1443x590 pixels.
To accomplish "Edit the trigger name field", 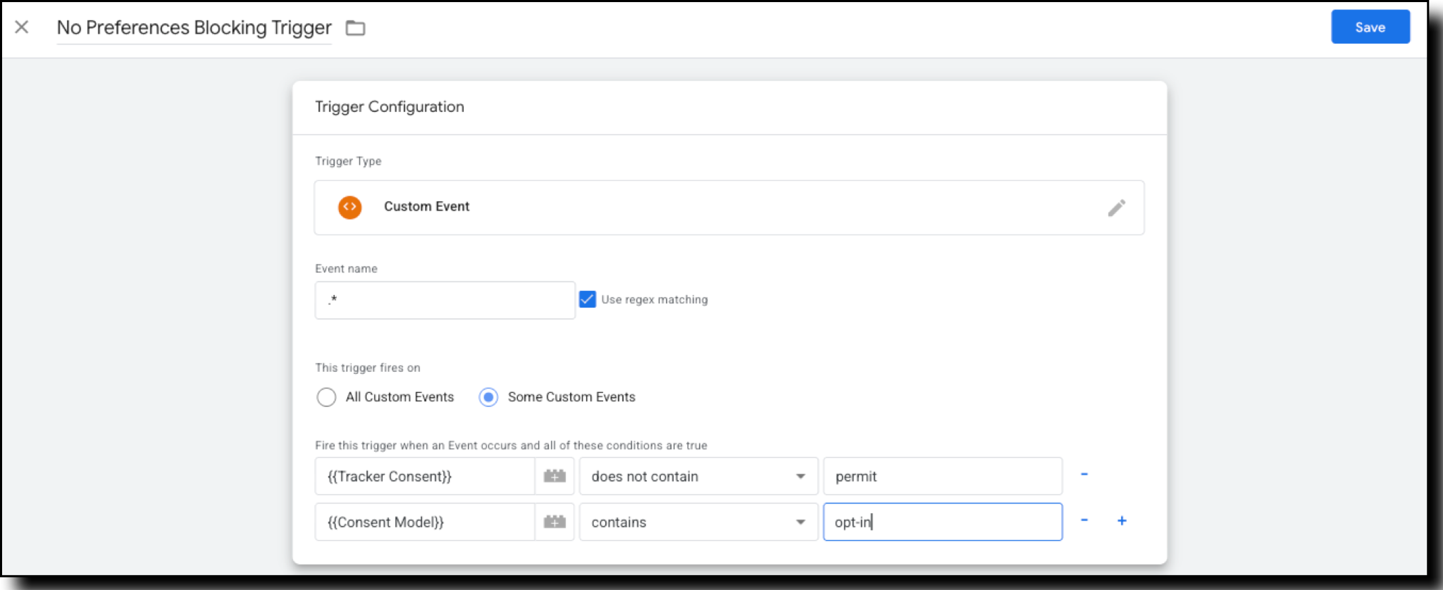I will (194, 28).
